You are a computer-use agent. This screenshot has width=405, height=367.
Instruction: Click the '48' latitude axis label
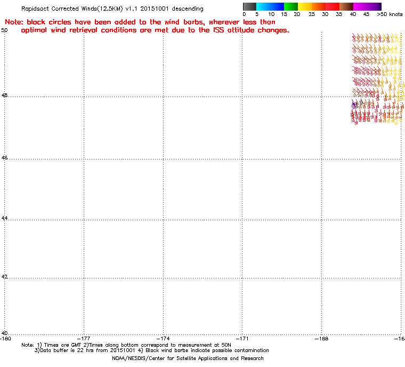[4, 95]
